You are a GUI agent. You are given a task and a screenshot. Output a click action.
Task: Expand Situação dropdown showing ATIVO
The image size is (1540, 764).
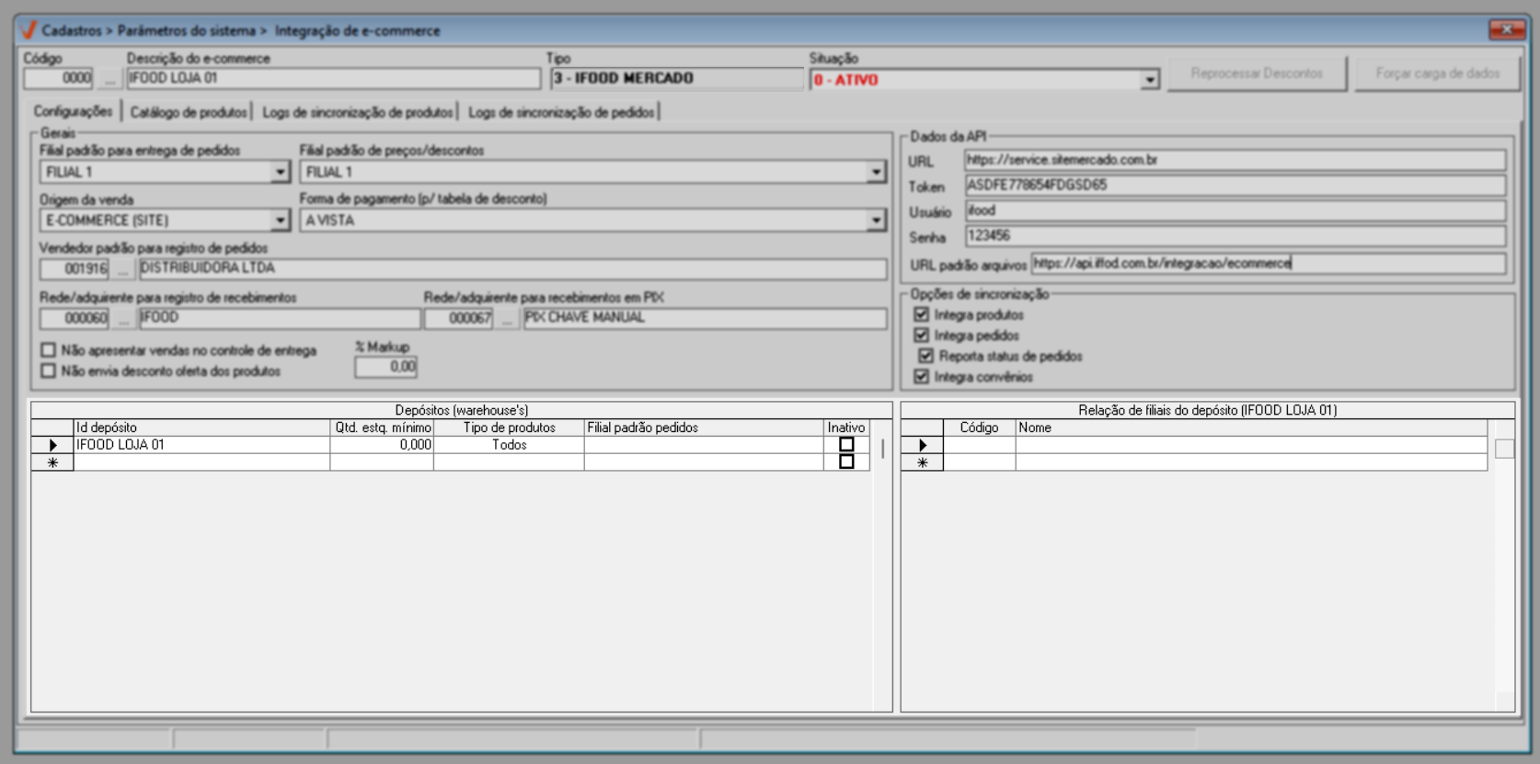(x=1149, y=80)
